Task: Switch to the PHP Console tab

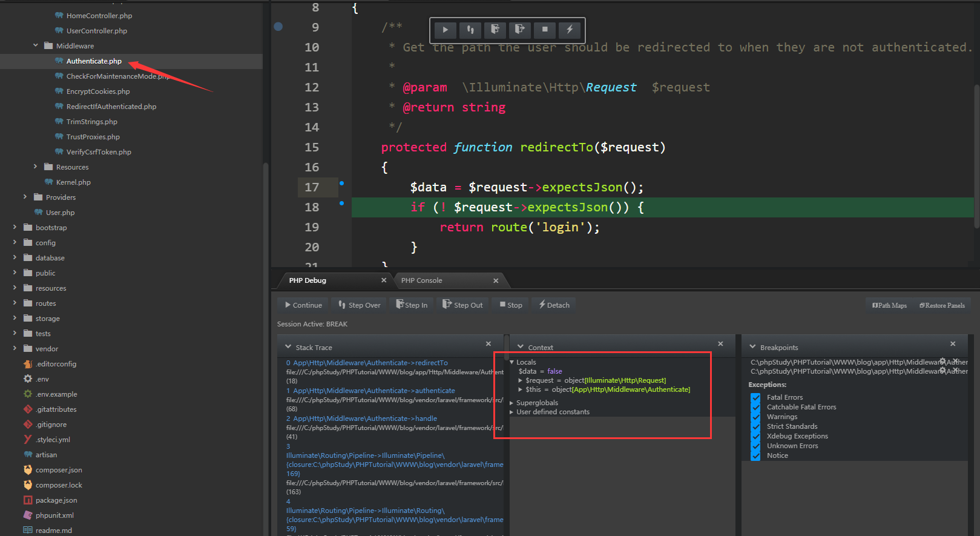Action: click(422, 280)
